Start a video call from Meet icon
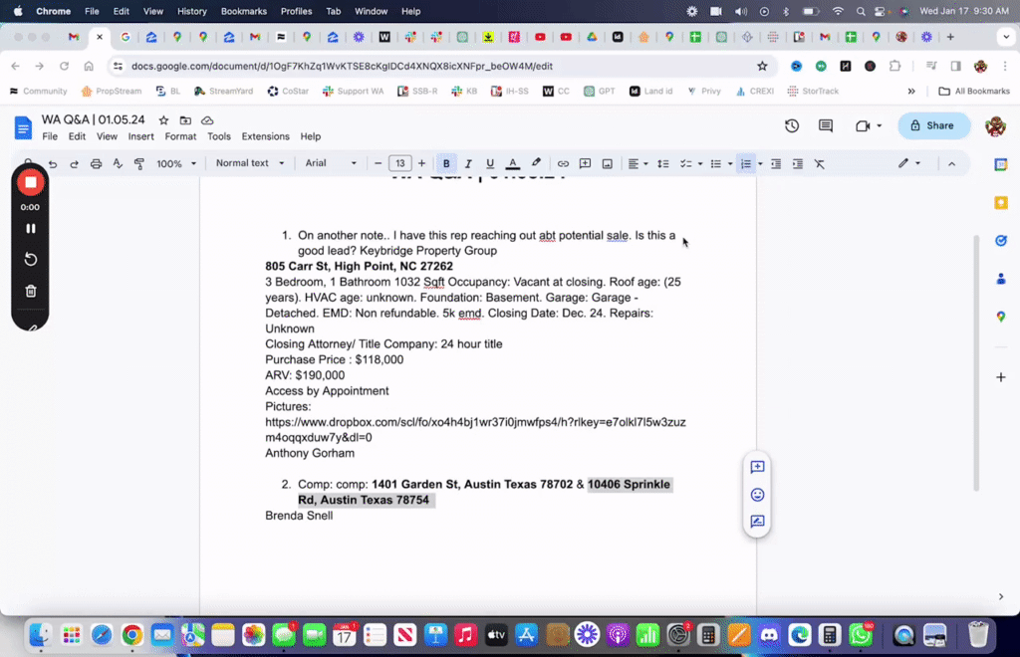 (863, 126)
